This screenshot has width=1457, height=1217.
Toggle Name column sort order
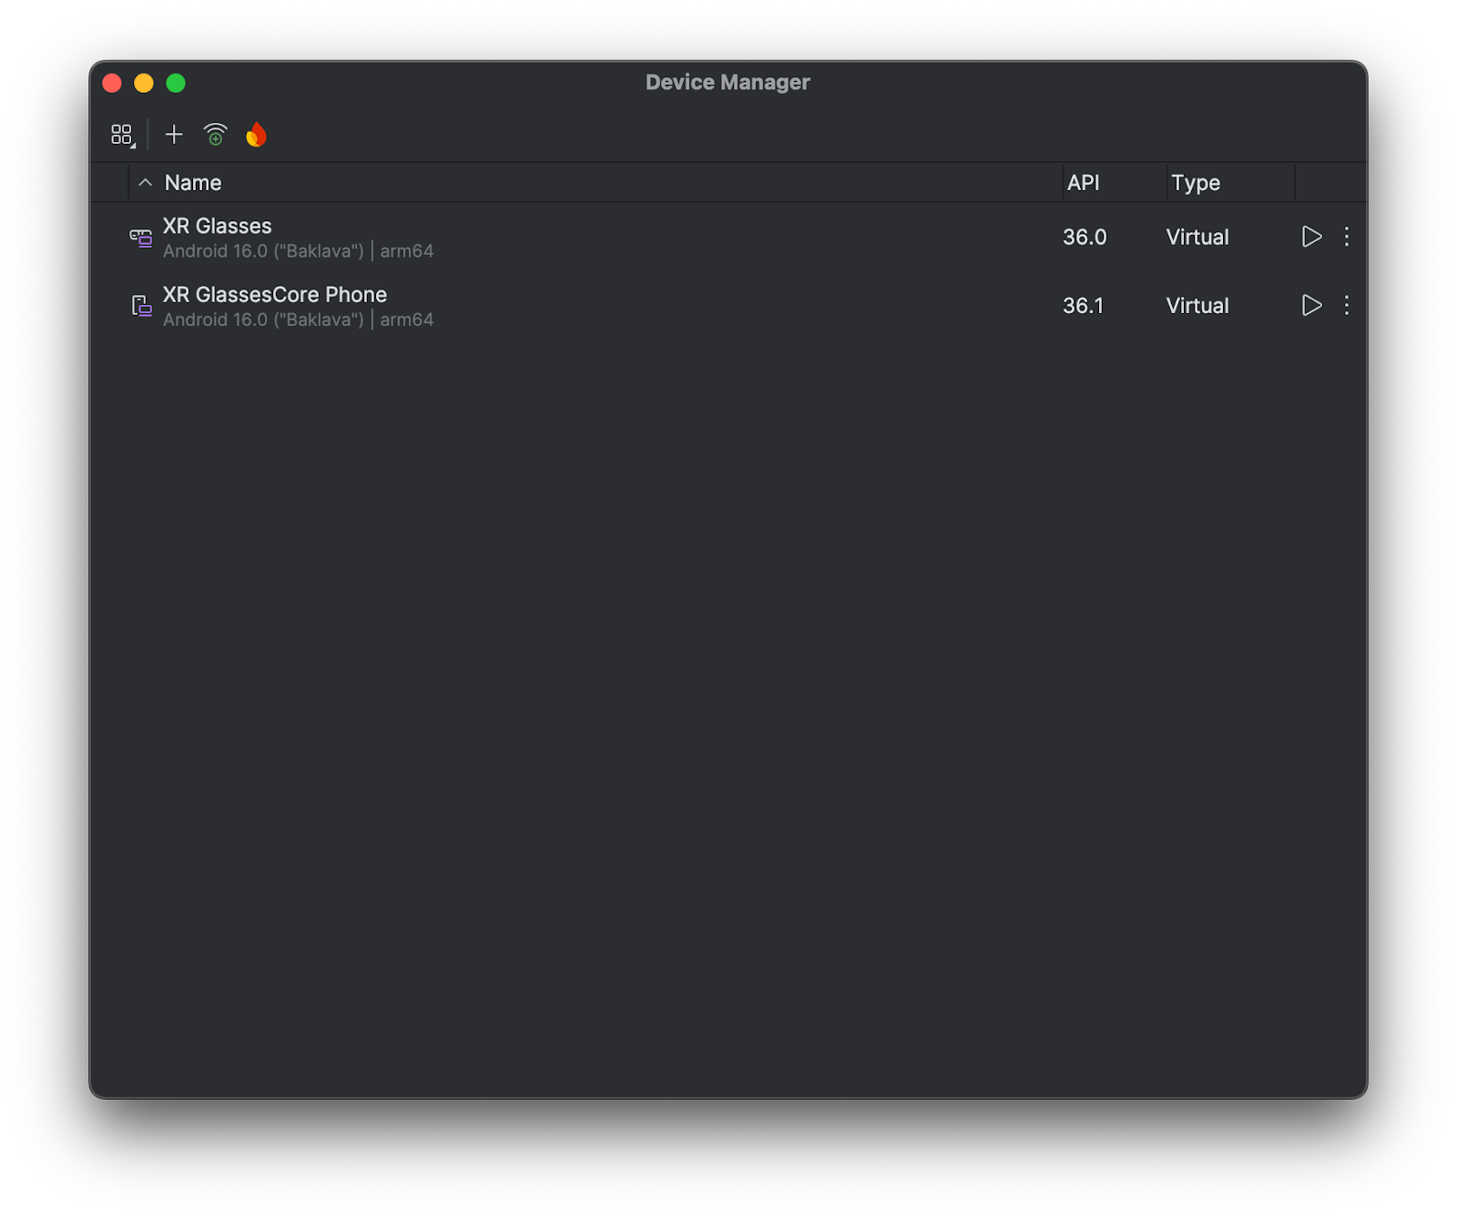click(146, 182)
